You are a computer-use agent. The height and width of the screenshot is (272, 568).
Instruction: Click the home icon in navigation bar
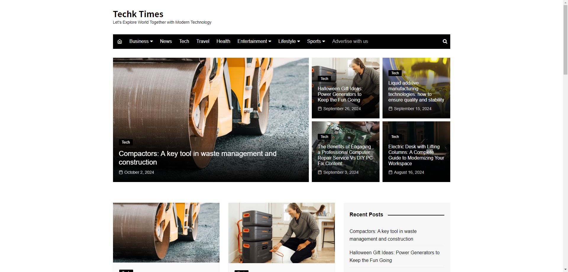pos(120,41)
